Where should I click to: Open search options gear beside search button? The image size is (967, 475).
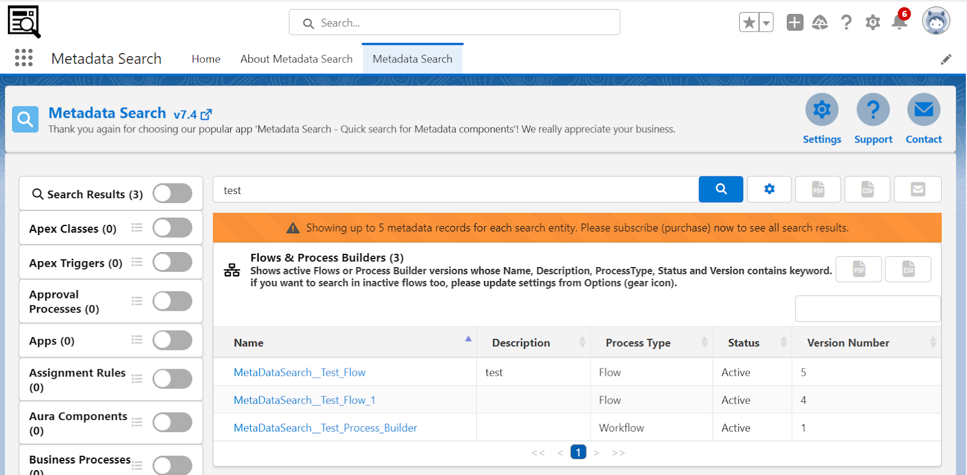(x=769, y=189)
